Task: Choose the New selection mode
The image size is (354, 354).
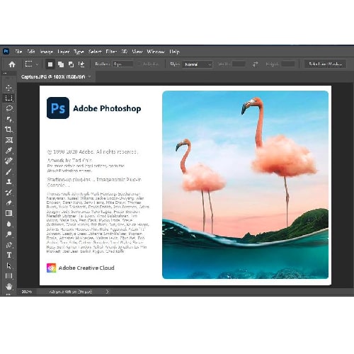Action: [50, 64]
